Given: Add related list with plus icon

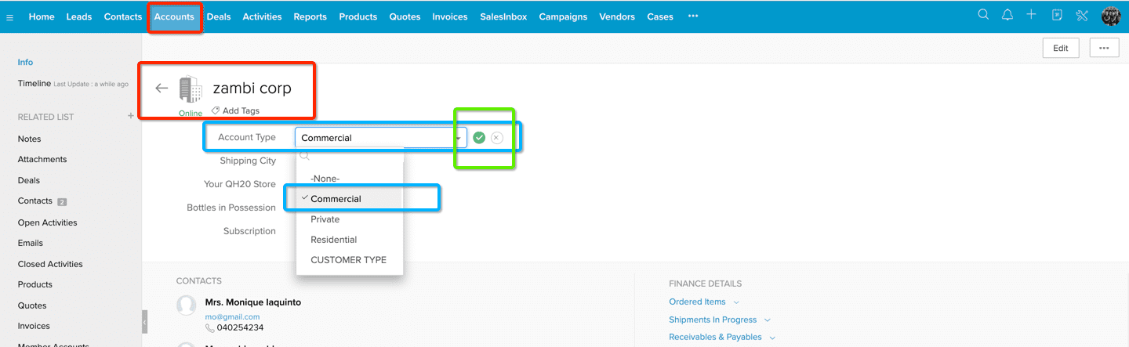Looking at the screenshot, I should tap(131, 116).
